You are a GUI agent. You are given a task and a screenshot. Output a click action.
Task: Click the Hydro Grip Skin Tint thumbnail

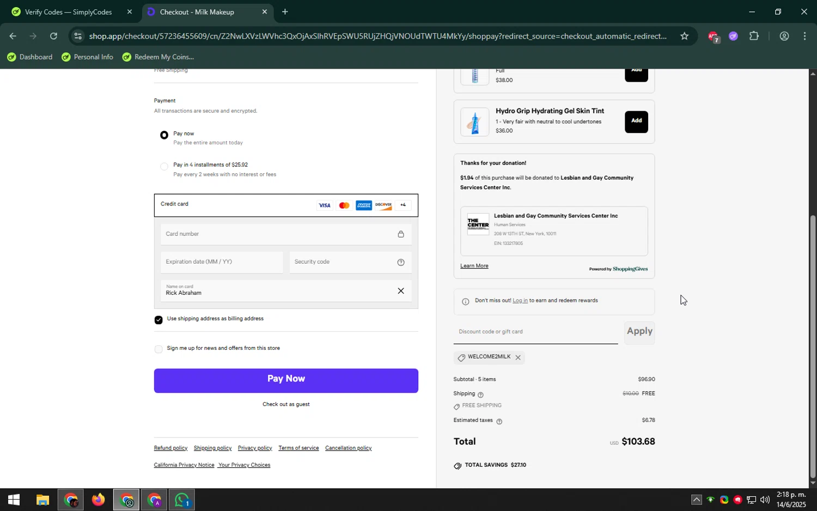[474, 121]
